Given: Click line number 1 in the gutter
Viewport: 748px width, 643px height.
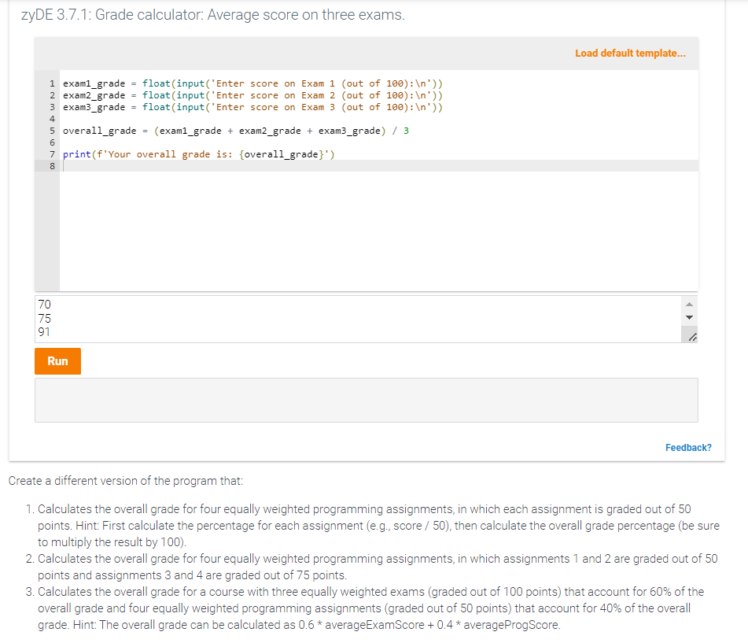Looking at the screenshot, I should point(51,83).
